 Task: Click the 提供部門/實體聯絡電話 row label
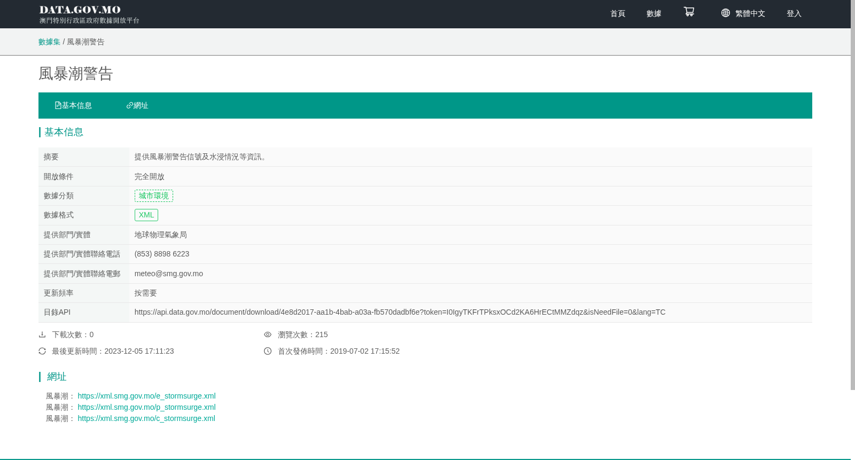[82, 254]
